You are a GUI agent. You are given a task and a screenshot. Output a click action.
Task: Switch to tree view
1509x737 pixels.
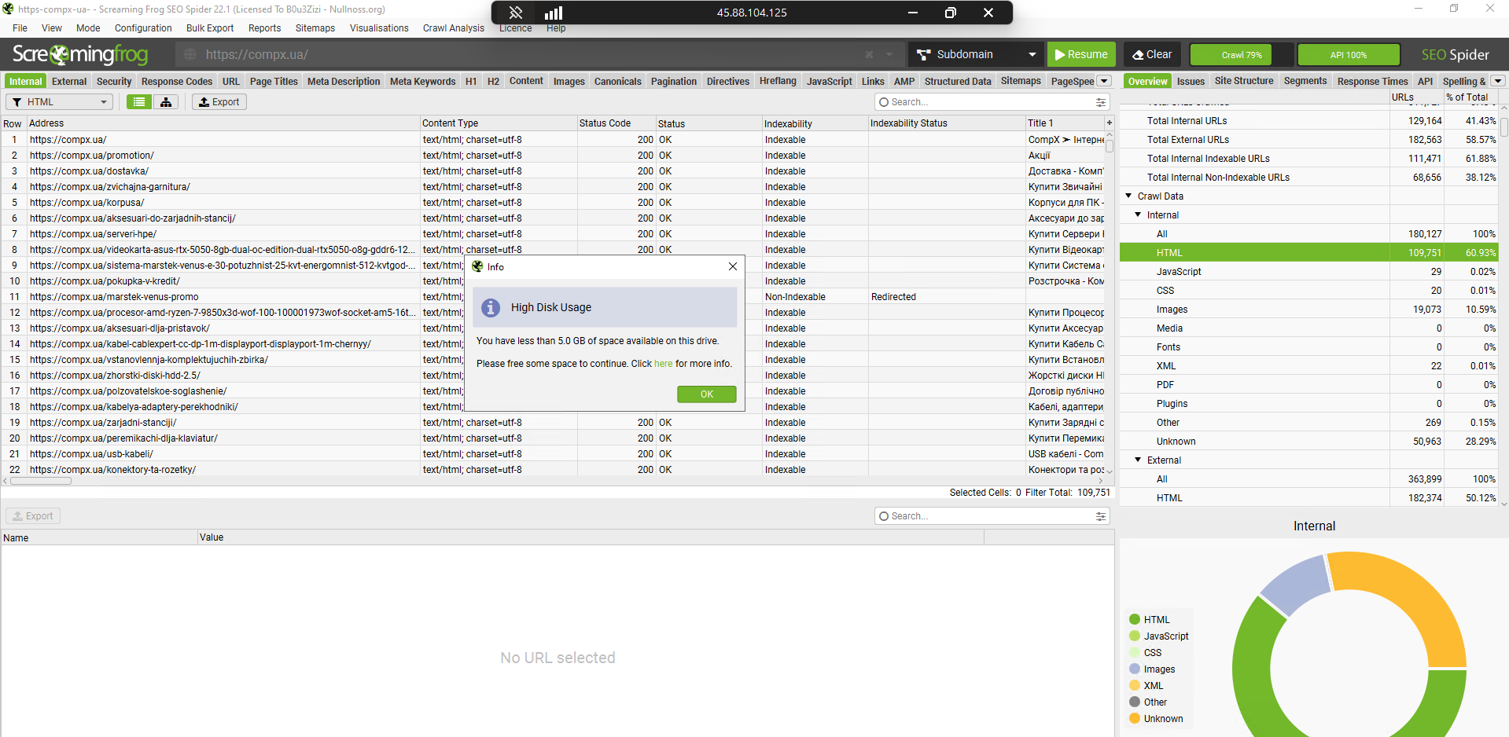166,102
